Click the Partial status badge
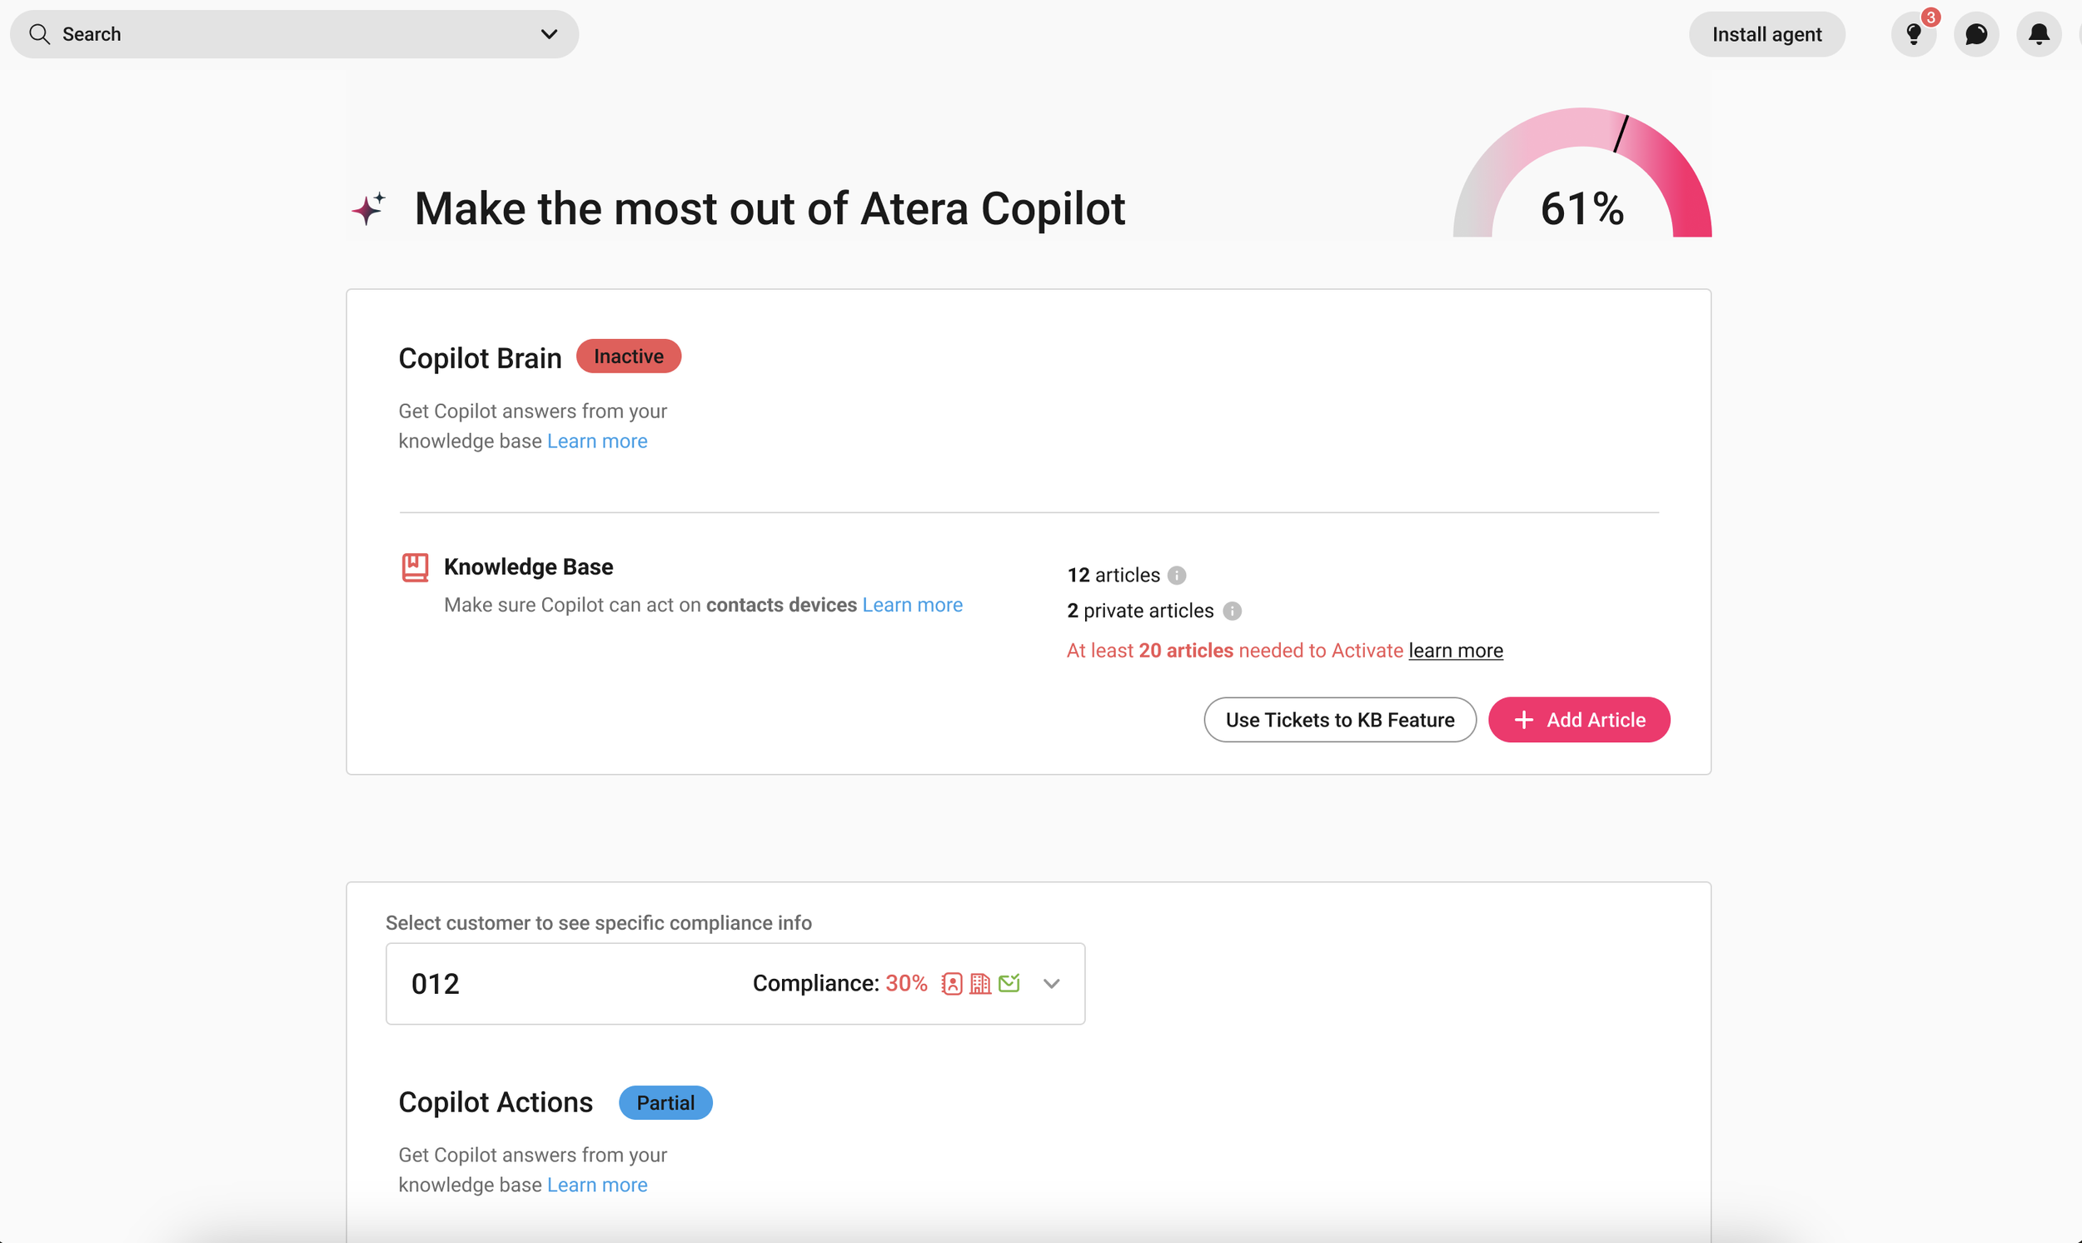 tap(665, 1102)
